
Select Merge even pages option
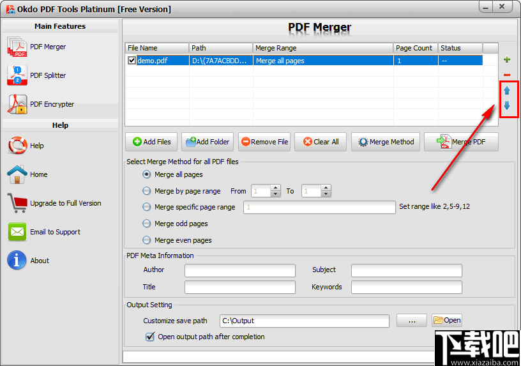[x=146, y=240]
